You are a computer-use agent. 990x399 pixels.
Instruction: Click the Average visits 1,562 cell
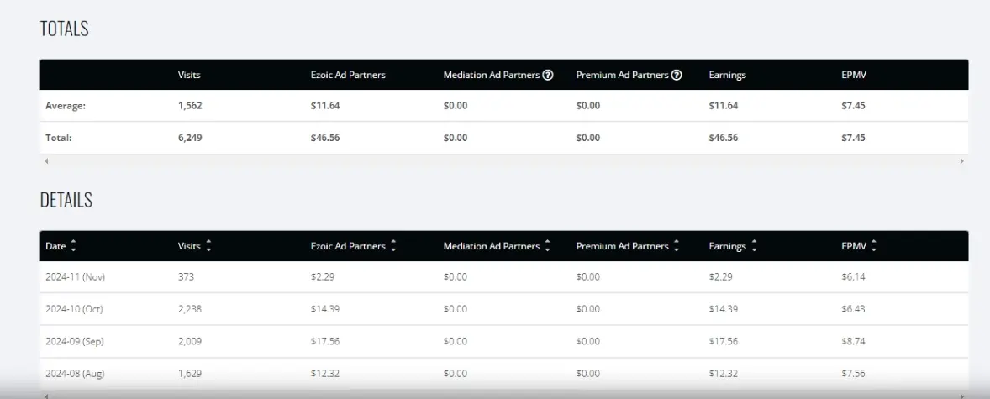click(190, 106)
